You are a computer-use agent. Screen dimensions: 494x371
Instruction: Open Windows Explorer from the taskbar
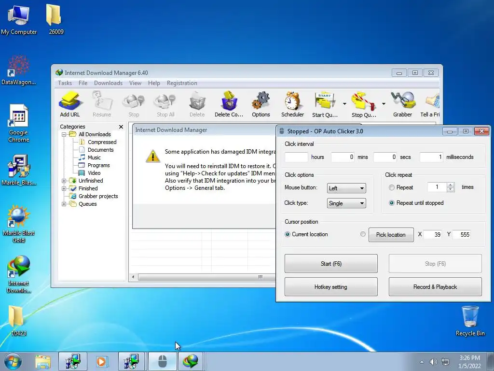[43, 361]
